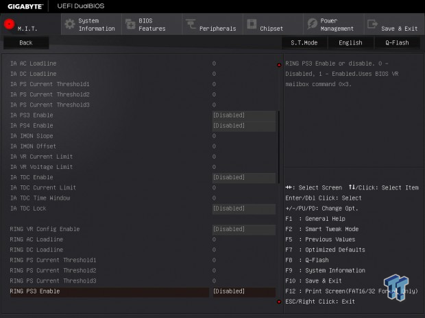Image resolution: width=425 pixels, height=318 pixels.
Task: Switch to the BIOS Features tab
Action: pyautogui.click(x=151, y=25)
